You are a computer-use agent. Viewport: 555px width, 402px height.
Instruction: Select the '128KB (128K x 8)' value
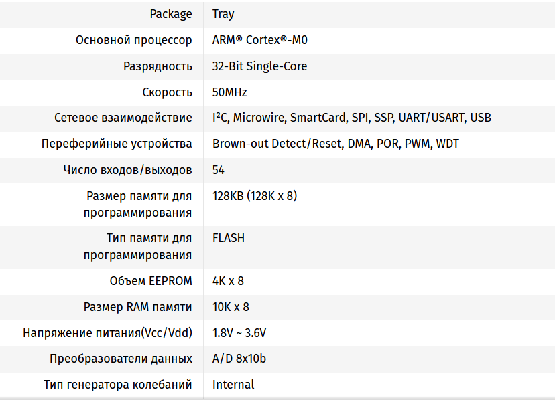click(x=255, y=196)
